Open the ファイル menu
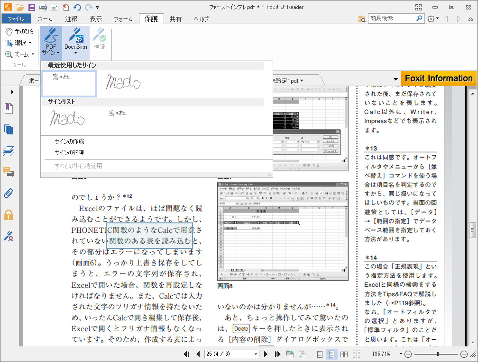 16,19
